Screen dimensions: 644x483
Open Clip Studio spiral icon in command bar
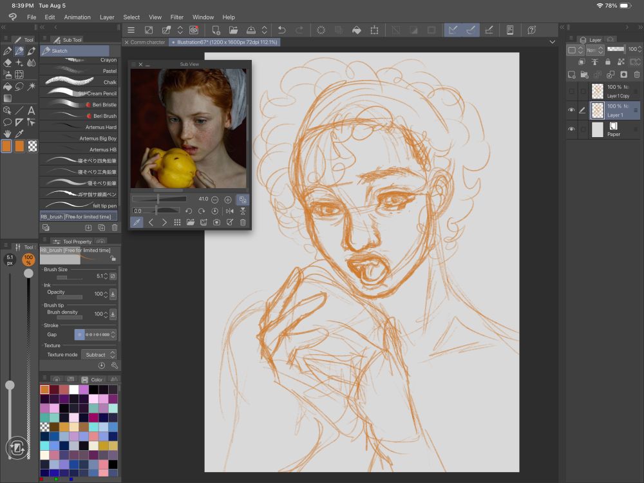point(194,30)
